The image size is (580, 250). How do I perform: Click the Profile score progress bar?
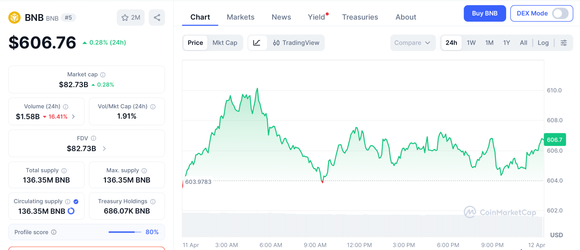click(x=125, y=232)
